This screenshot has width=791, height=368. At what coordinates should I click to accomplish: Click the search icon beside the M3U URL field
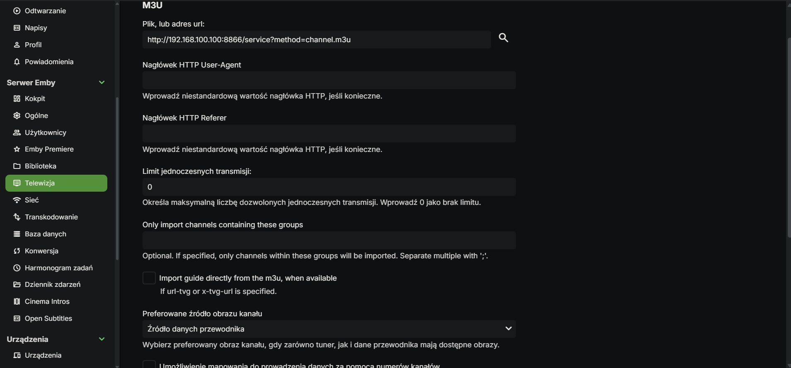coord(503,38)
